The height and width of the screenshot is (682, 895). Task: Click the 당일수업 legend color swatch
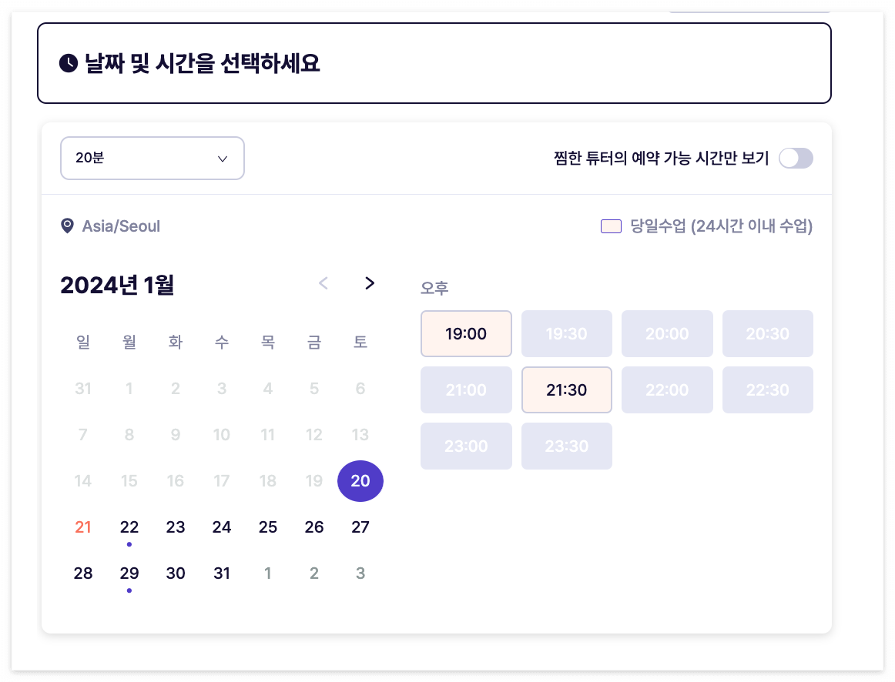[610, 226]
